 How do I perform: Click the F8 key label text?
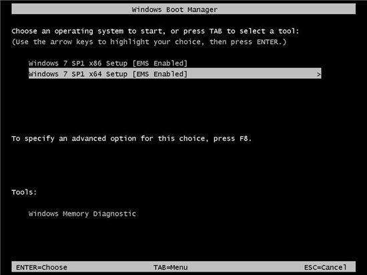pyautogui.click(x=244, y=139)
